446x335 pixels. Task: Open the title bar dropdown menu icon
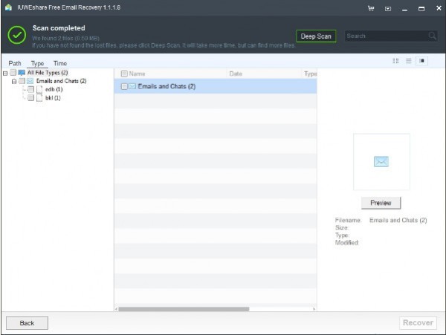[x=388, y=9]
